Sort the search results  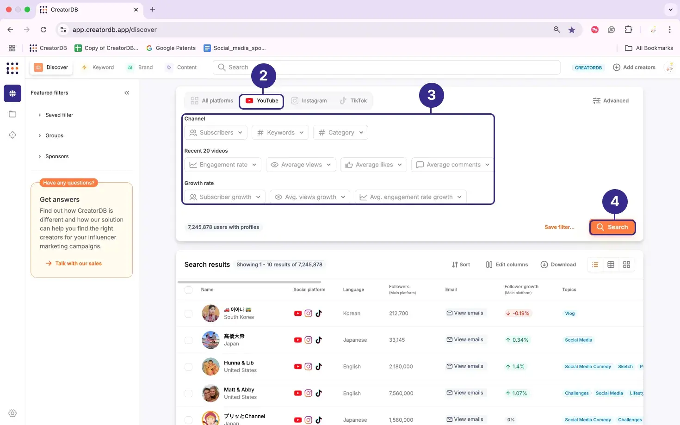click(461, 265)
